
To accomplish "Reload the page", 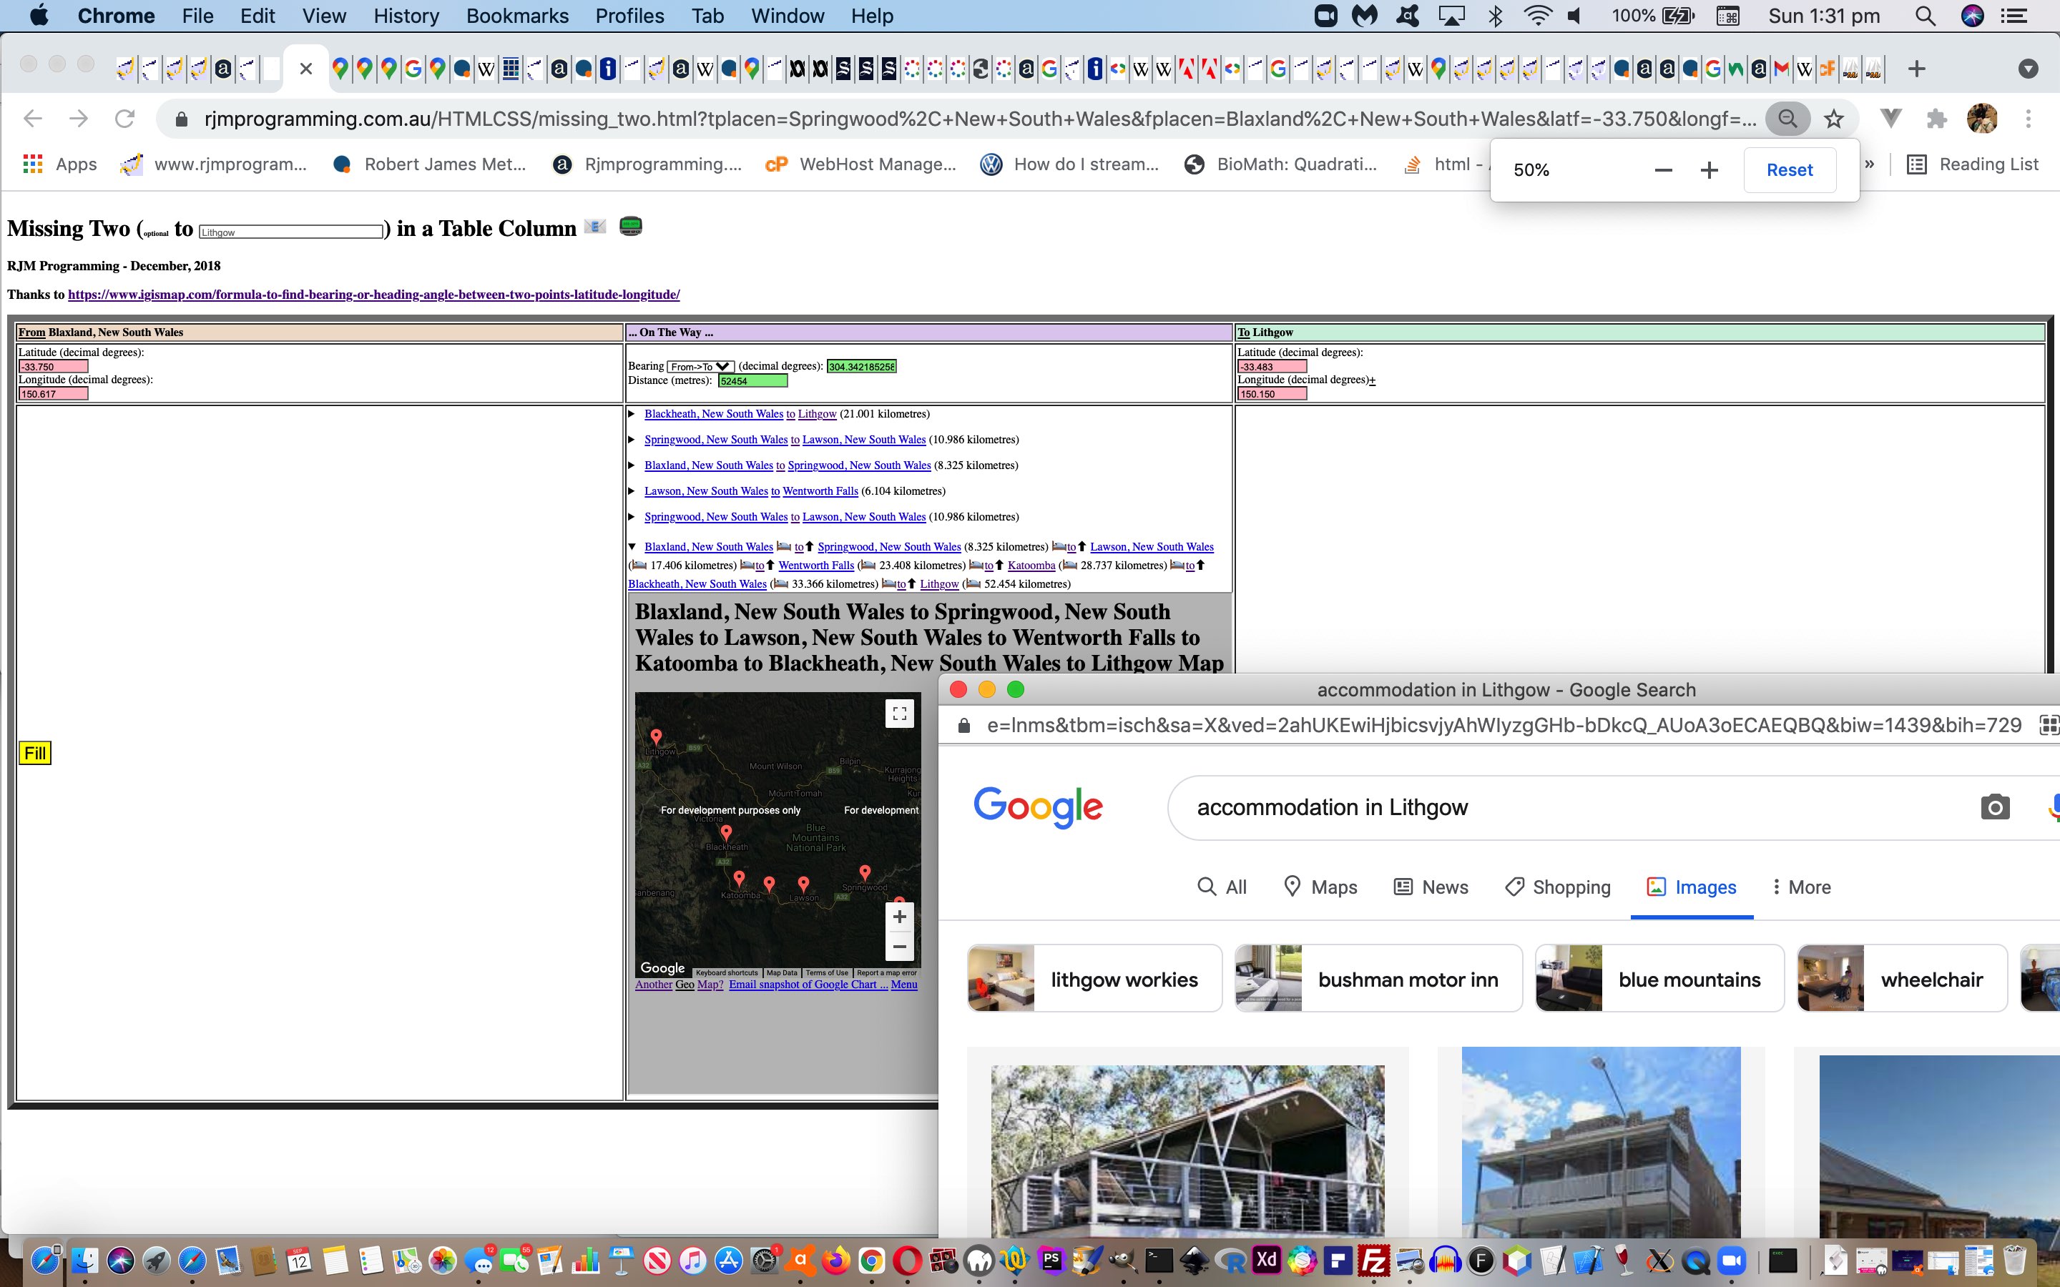I will tap(124, 119).
